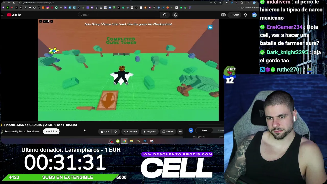Open the green taskbar app icon
The width and height of the screenshot is (327, 184).
tap(118, 141)
